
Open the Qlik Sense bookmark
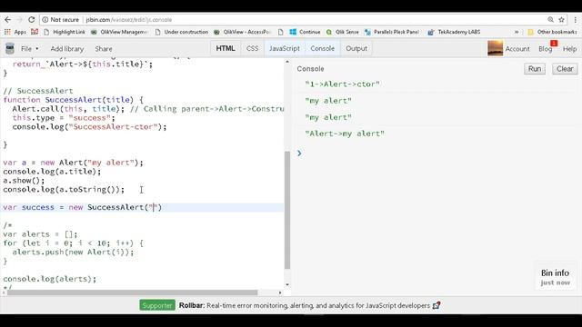[x=342, y=32]
